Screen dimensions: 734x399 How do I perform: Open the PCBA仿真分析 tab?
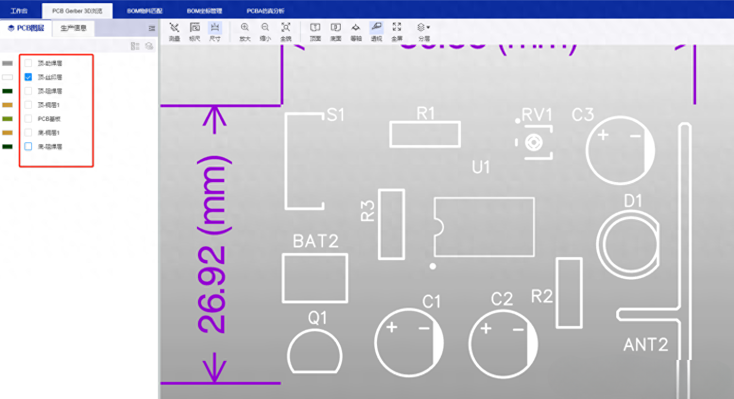(266, 11)
